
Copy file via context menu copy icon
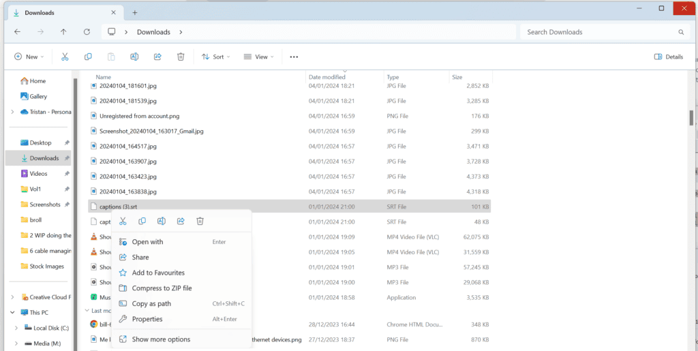click(142, 221)
